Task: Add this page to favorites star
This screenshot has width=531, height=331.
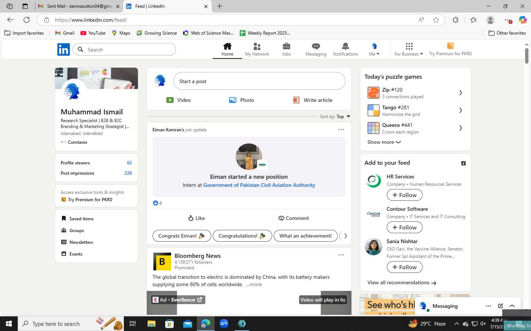Action: click(x=436, y=20)
